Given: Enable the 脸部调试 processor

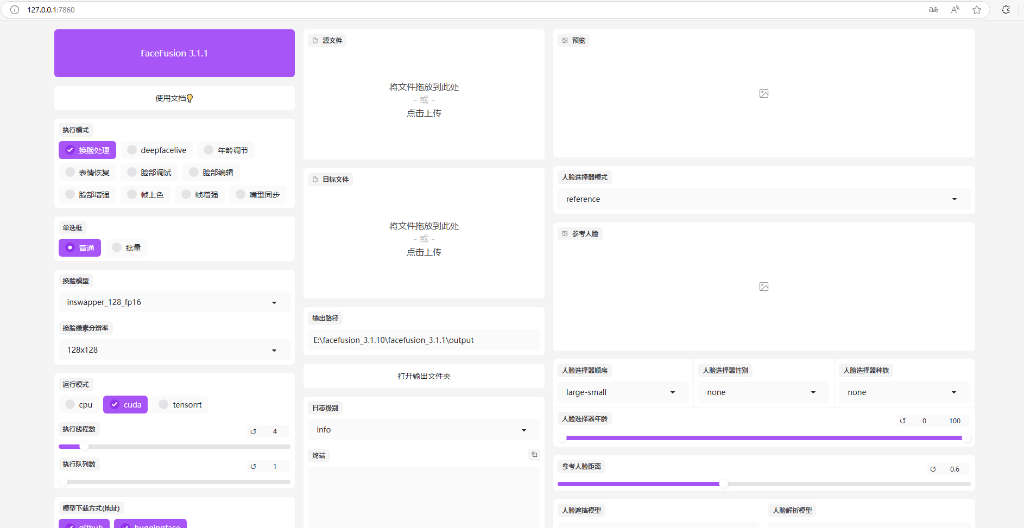Looking at the screenshot, I should click(x=149, y=173).
